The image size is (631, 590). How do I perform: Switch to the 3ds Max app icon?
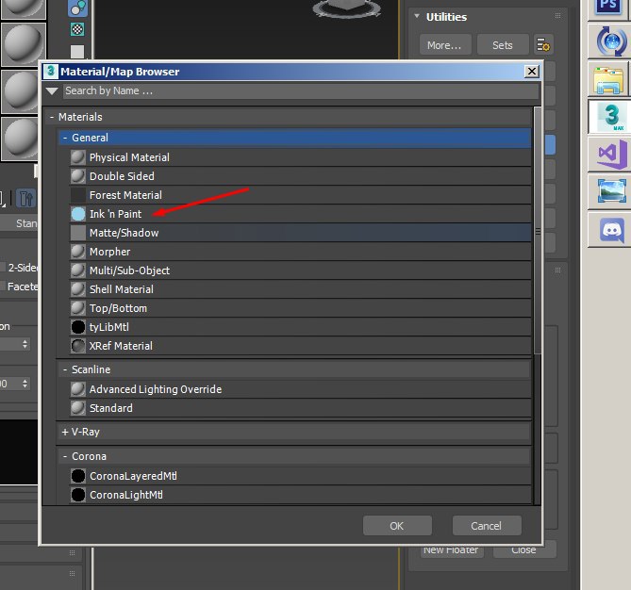(609, 117)
